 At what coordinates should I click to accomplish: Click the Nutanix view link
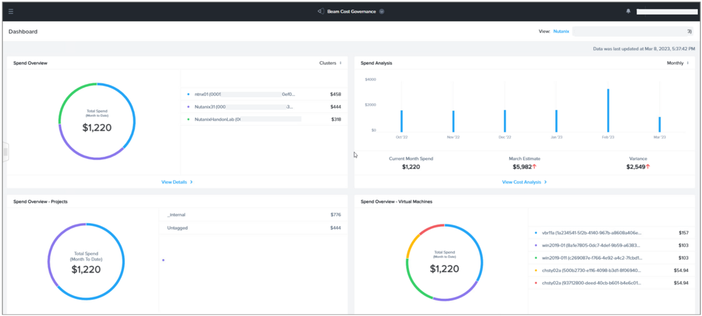(x=561, y=32)
